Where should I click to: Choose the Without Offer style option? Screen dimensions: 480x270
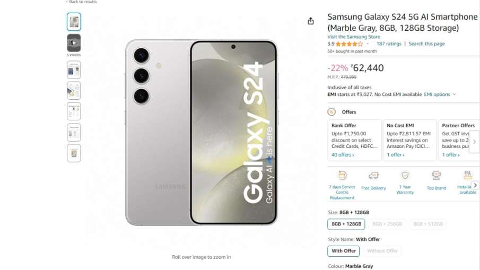[382, 251]
